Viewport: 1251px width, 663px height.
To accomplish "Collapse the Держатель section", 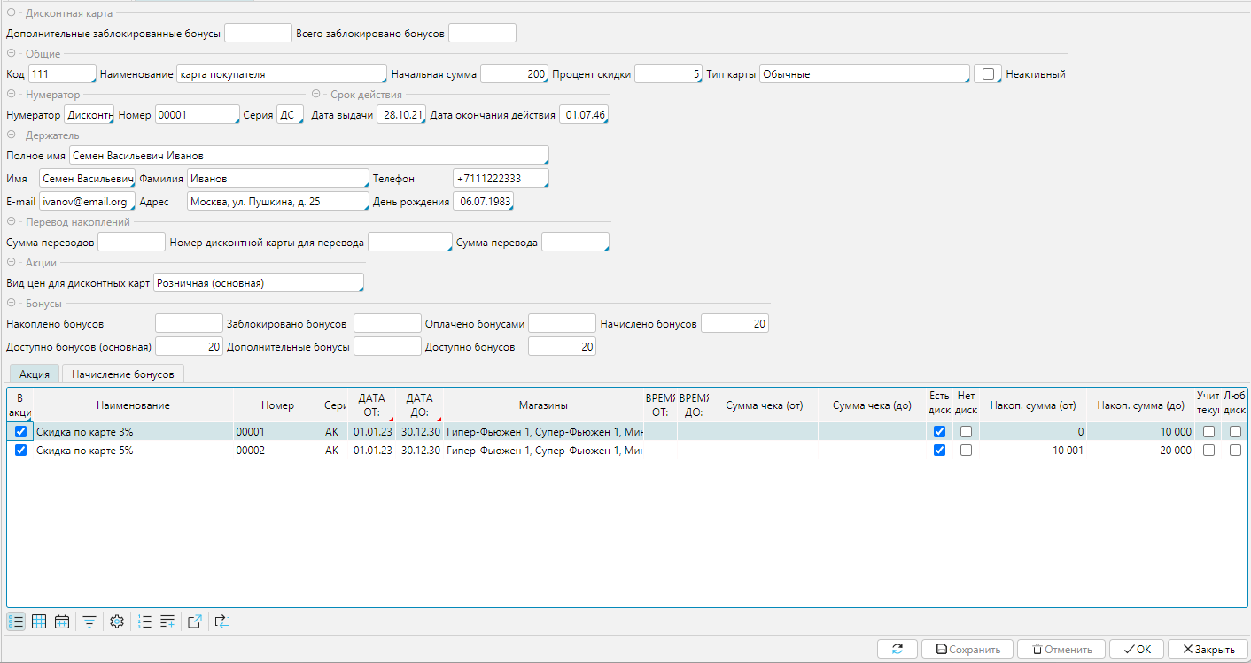I will coord(11,135).
